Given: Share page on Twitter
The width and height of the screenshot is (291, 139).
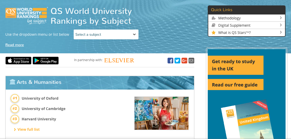Looking at the screenshot, I should click(177, 61).
